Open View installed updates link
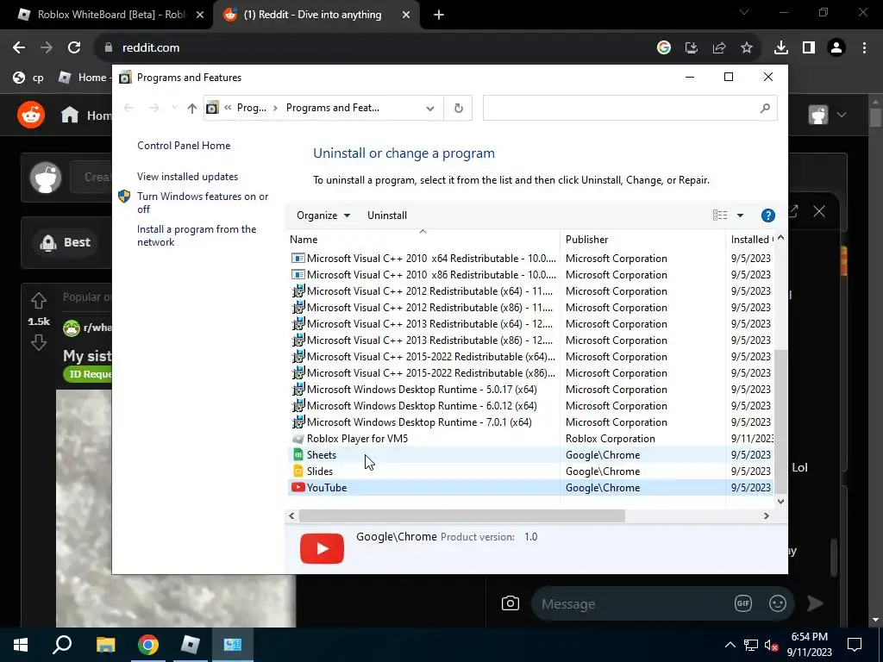This screenshot has height=662, width=883. pos(187,176)
